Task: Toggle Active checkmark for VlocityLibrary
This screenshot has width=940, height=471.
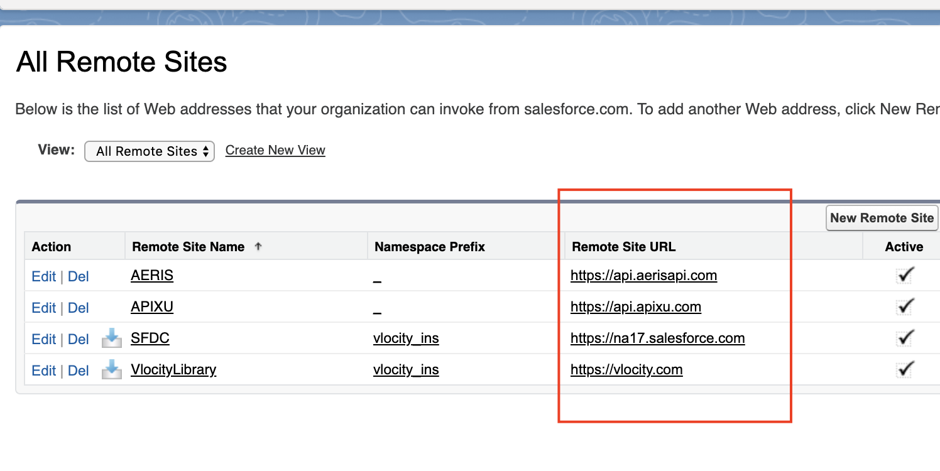Action: click(x=905, y=370)
